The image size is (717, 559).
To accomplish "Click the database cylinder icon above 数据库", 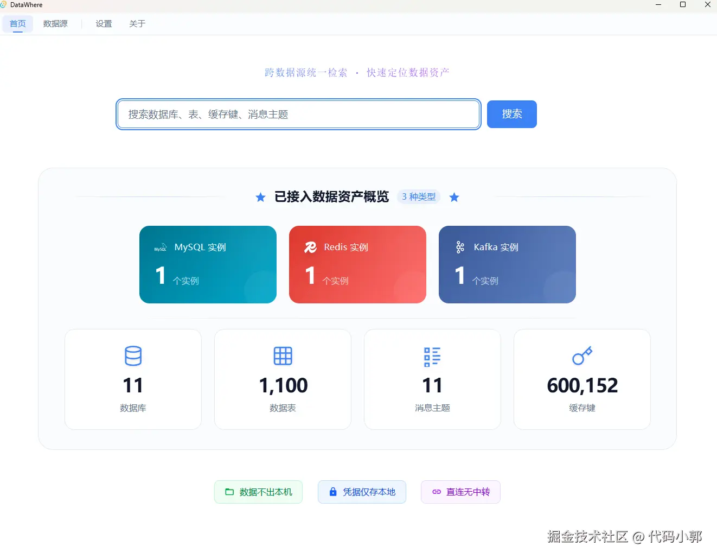I will coord(133,356).
